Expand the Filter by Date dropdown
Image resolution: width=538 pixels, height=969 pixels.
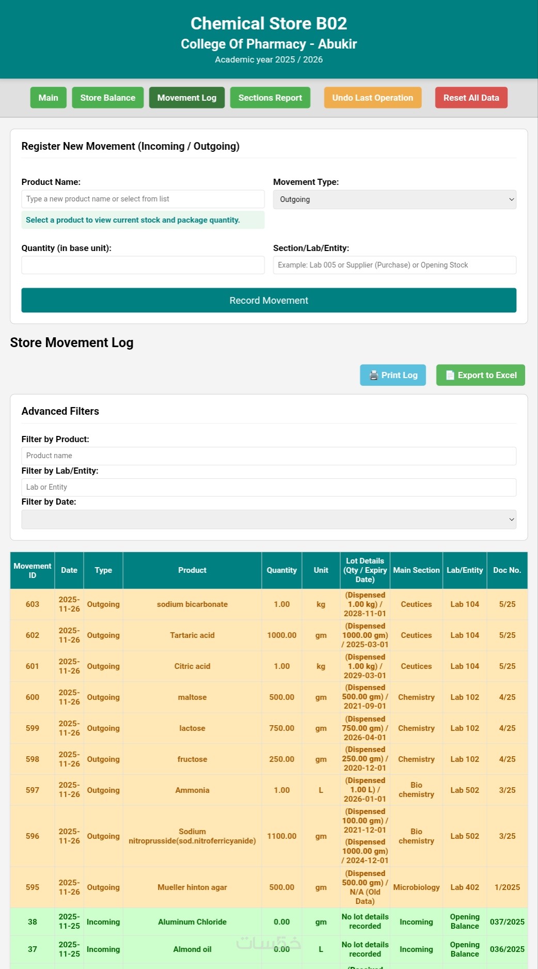point(268,520)
